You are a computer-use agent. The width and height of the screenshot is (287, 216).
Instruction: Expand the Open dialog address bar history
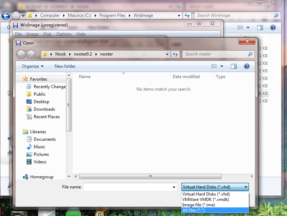[x=167, y=54]
